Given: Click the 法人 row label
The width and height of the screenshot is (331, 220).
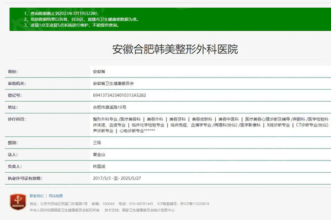Looking at the screenshot, I should tap(13, 155).
